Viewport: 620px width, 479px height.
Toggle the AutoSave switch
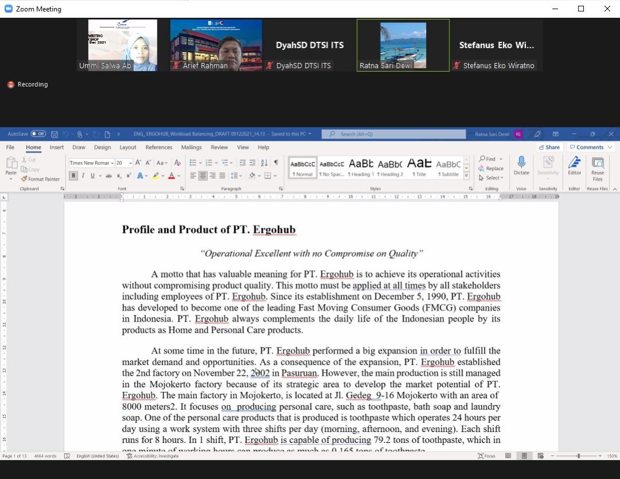(x=38, y=134)
